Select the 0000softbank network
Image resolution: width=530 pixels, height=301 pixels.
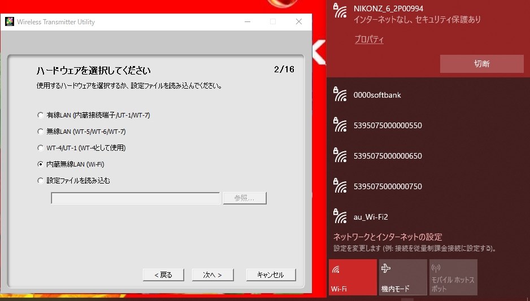(x=428, y=95)
